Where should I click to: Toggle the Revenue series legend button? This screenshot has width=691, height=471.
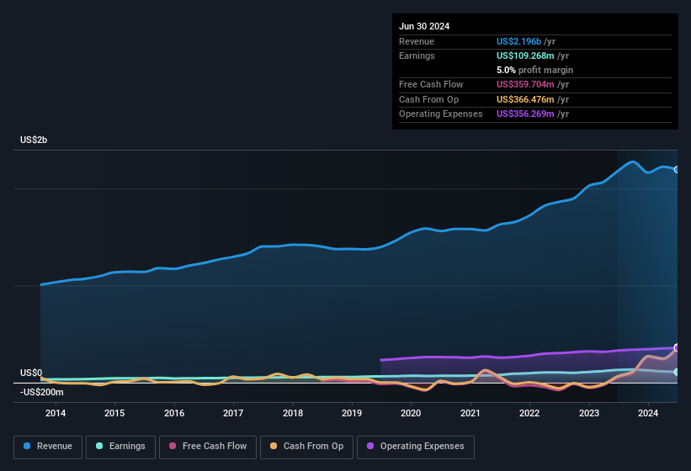click(x=48, y=447)
